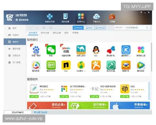Open the 百度 app icon

36,50
